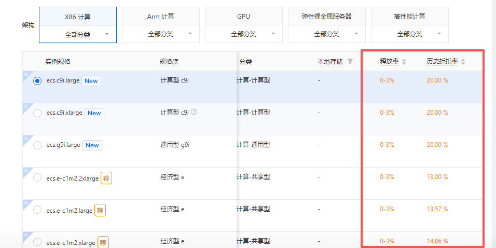
Task: Click the plus corner icon on ecs.c9i.large row
Action: [x=26, y=74]
